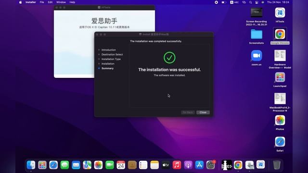The width and height of the screenshot is (308, 173).
Task: Open Music from the Dock
Action: [x=177, y=165]
